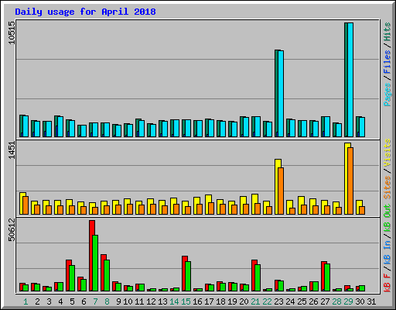Screen dimensions: 396x310
Task: Click the yellow visits bar for day 23
Action: click(278, 187)
